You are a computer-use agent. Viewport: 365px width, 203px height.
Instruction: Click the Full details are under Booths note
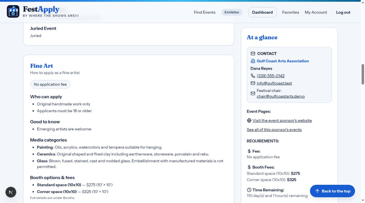click(x=52, y=198)
